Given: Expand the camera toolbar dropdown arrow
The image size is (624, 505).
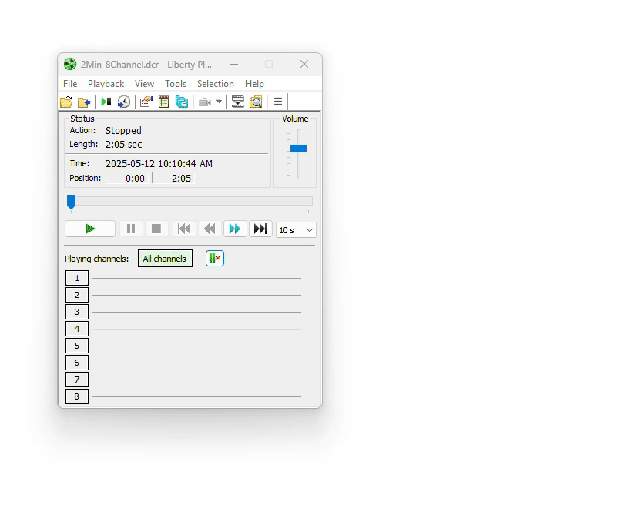Looking at the screenshot, I should (x=219, y=102).
